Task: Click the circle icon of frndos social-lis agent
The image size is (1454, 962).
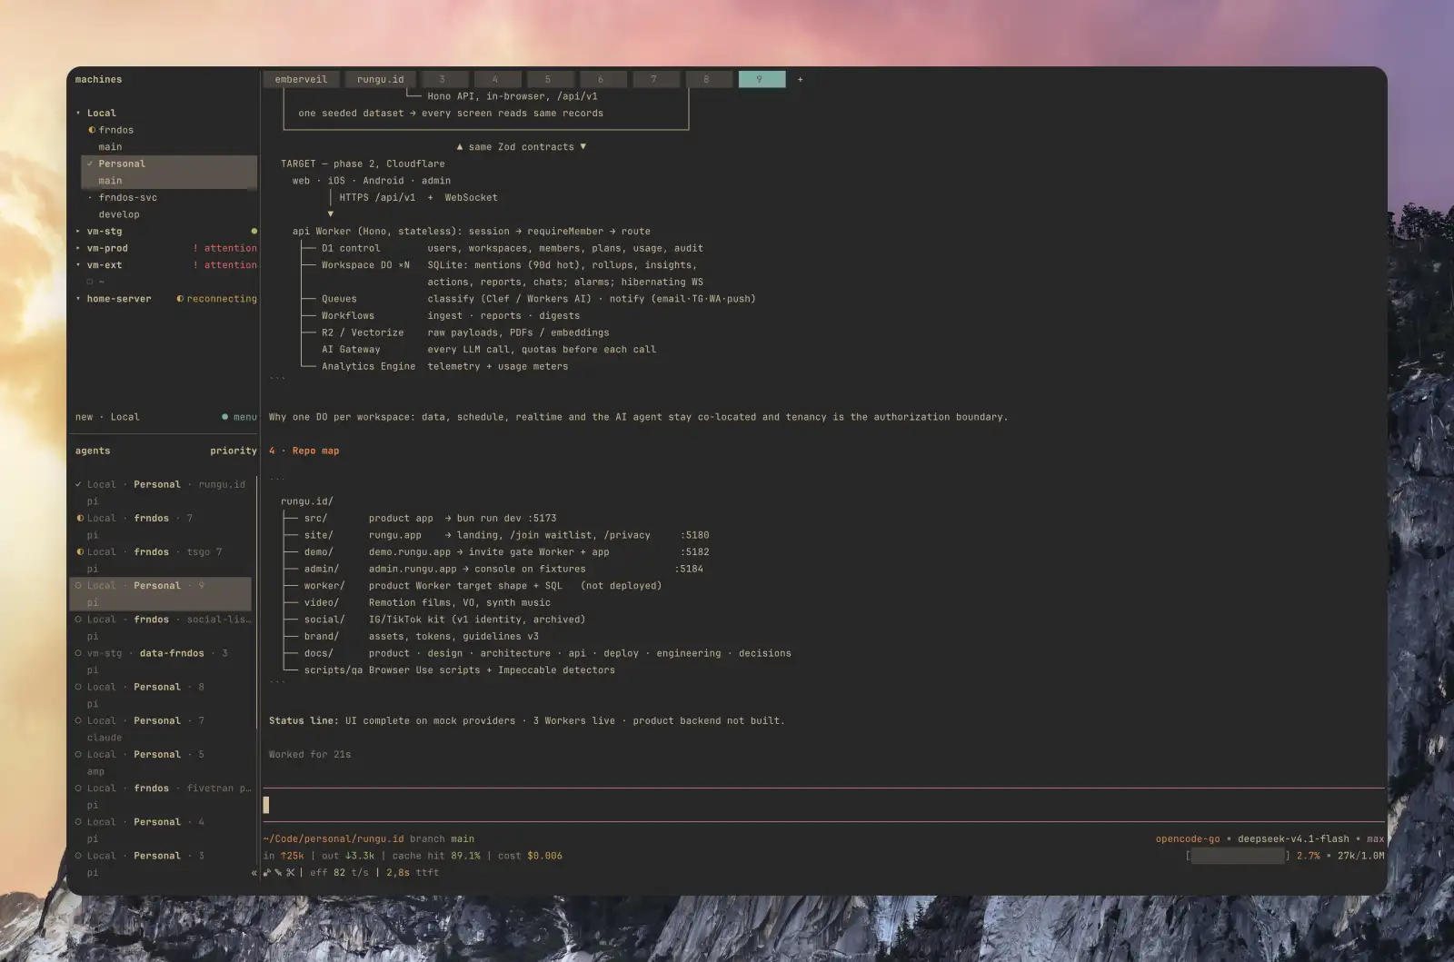Action: click(79, 620)
